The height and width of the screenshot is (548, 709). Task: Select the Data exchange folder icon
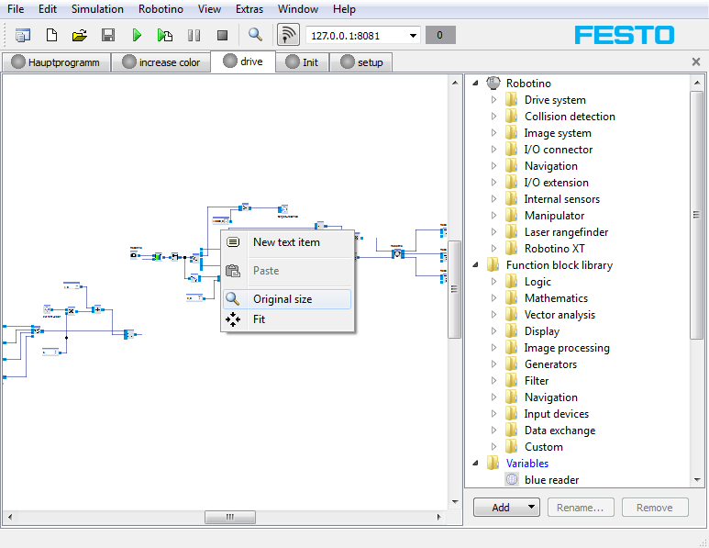pos(512,431)
